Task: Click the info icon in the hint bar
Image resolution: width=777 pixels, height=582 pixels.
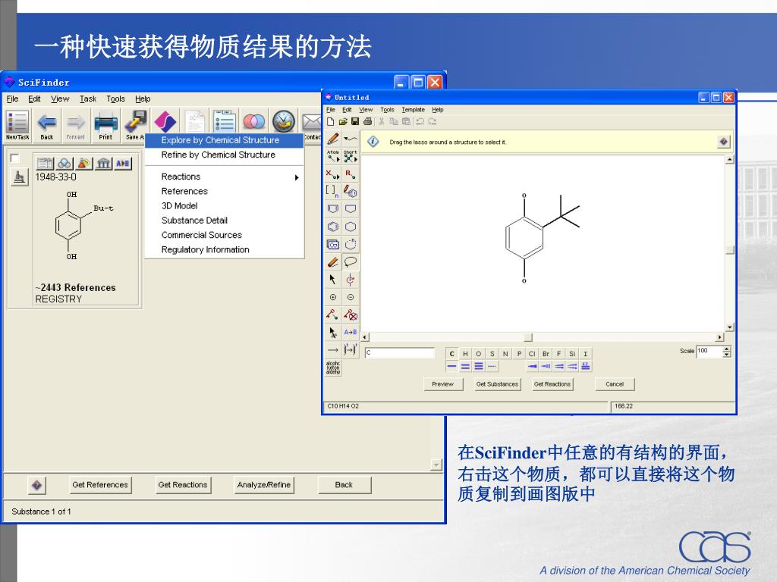Action: point(373,142)
